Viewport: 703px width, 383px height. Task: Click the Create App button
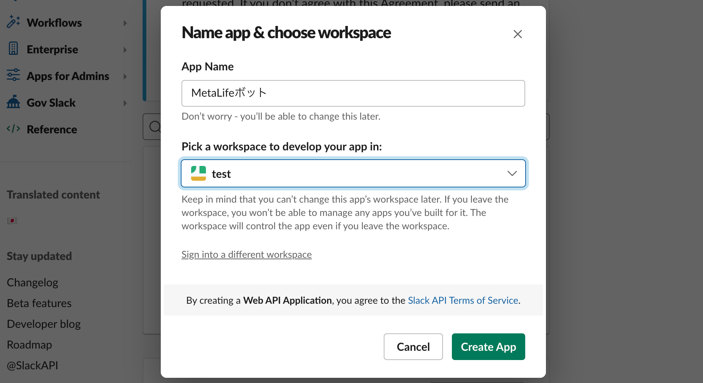click(x=489, y=347)
